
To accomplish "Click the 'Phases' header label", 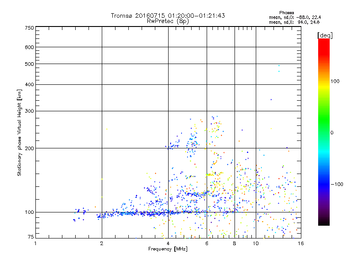I will click(286, 13).
